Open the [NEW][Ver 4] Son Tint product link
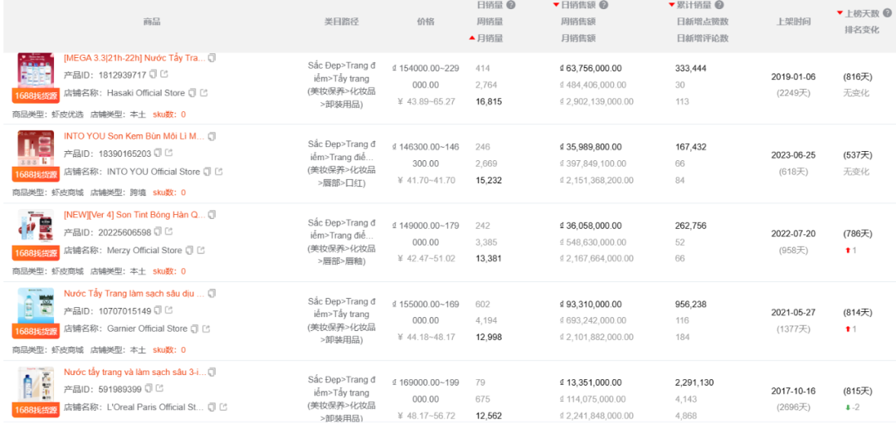Viewport: 896px width, 424px height. coord(134,215)
